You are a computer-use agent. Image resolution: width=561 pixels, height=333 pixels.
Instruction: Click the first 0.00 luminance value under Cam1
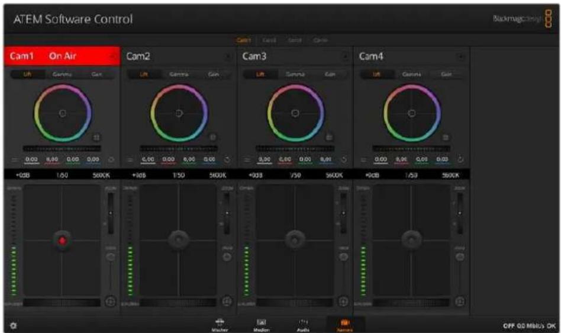[31, 159]
